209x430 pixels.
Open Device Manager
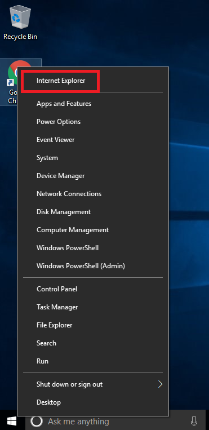point(93,176)
